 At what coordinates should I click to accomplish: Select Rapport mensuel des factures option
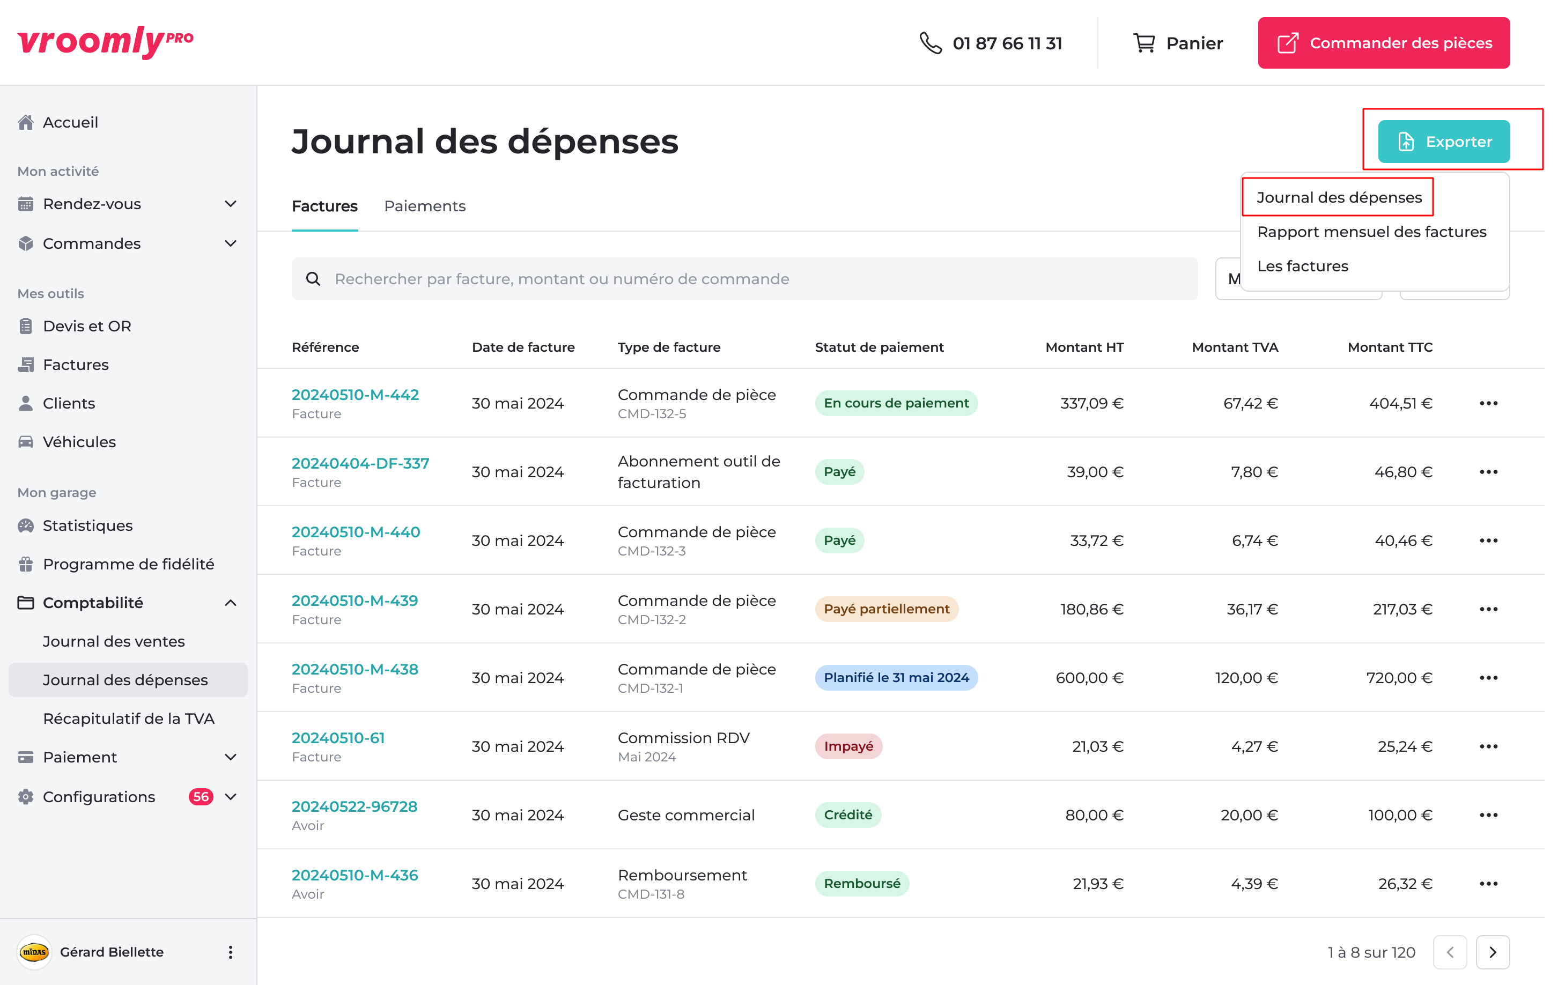[1371, 231]
